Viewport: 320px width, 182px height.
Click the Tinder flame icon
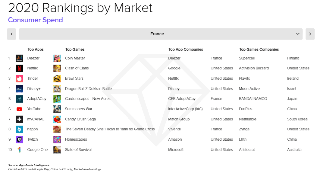click(x=19, y=78)
